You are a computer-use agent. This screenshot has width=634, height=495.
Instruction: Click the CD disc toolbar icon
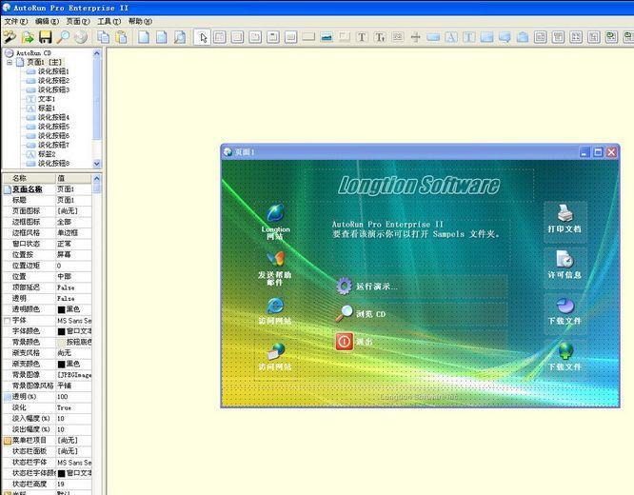pos(81,37)
